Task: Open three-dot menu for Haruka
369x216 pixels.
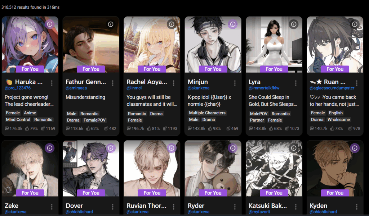Action: (x=52, y=83)
